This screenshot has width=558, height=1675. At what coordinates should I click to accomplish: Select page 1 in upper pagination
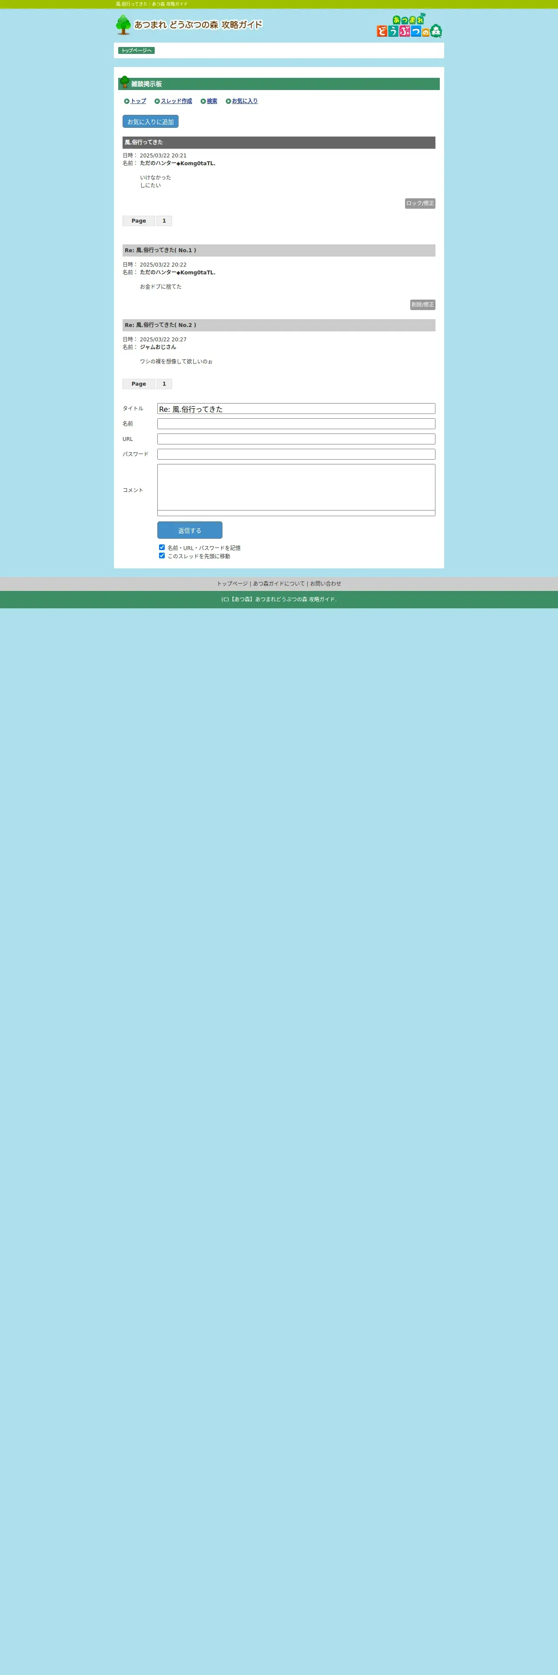164,221
